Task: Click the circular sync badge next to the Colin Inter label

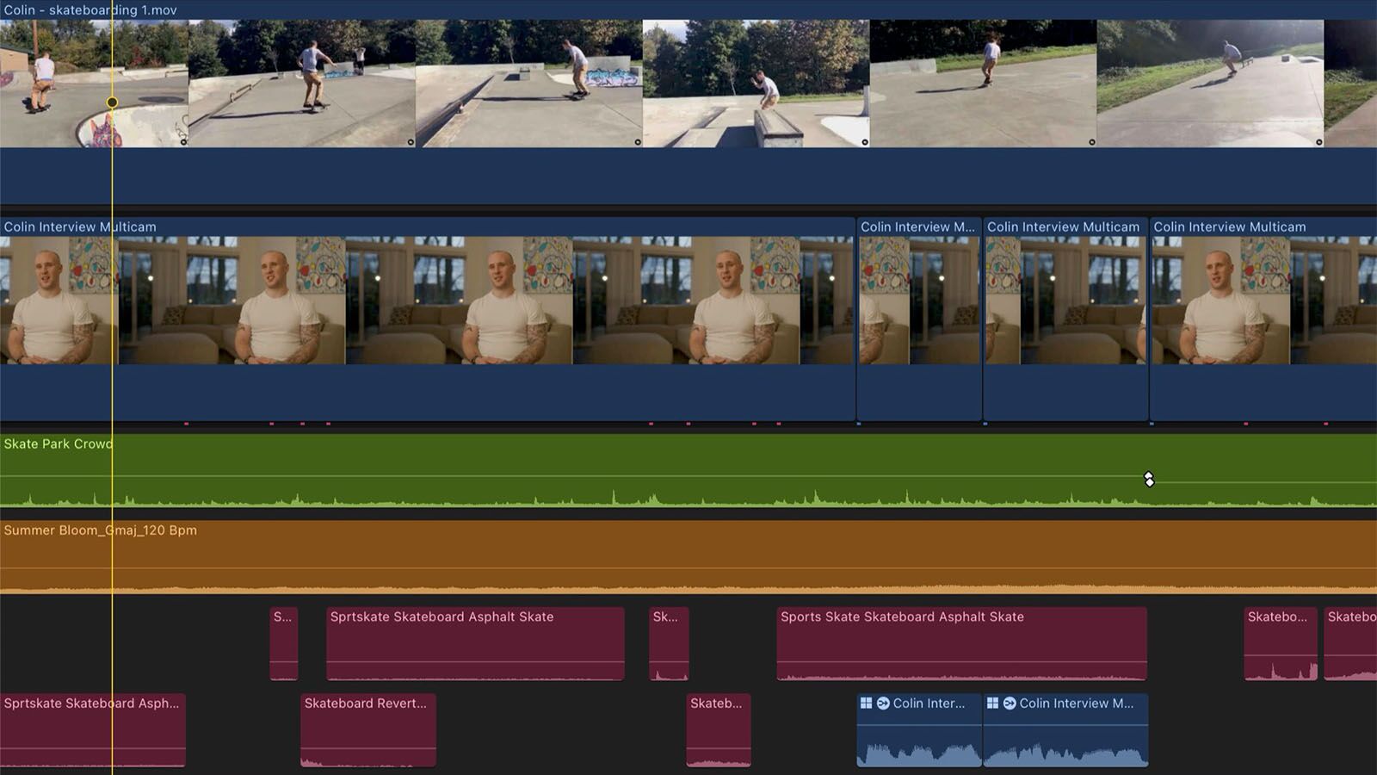Action: 884,702
